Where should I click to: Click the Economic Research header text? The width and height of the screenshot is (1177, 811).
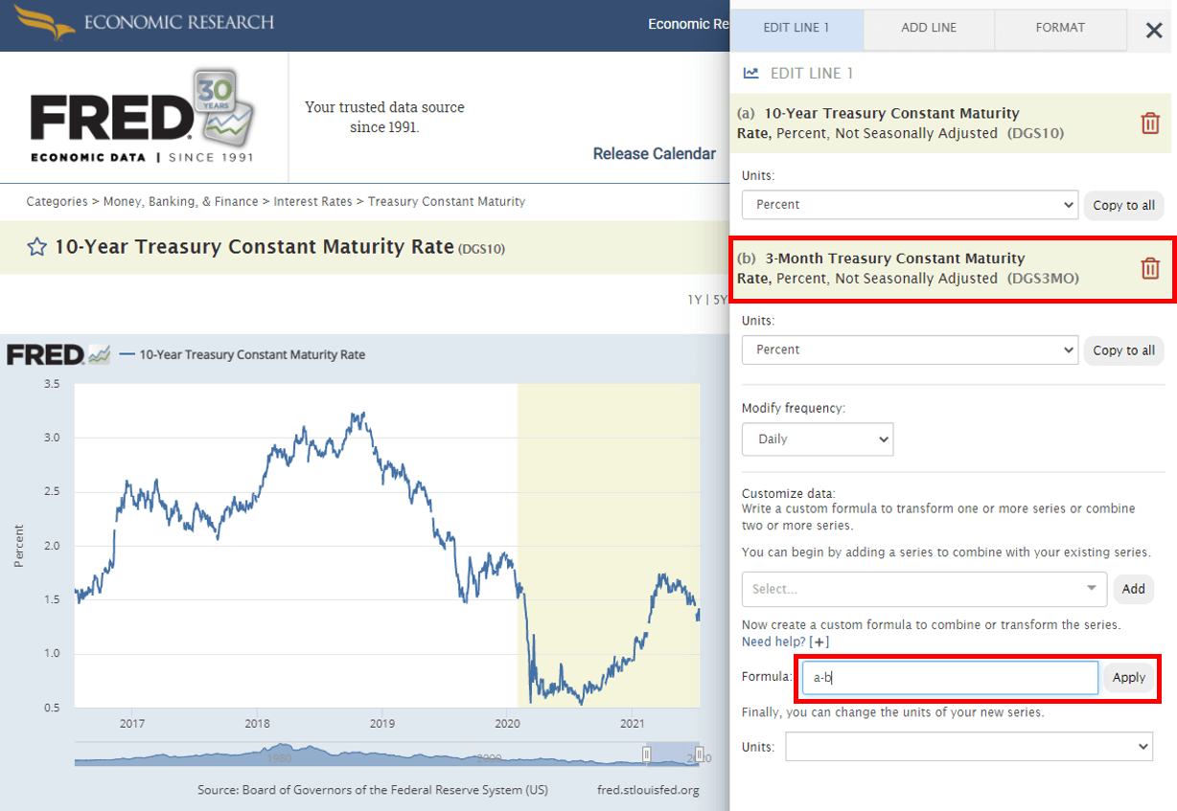point(179,22)
